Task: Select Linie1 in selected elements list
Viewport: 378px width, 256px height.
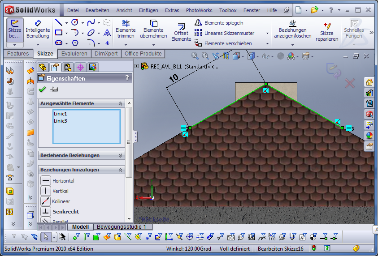Action: click(x=61, y=114)
